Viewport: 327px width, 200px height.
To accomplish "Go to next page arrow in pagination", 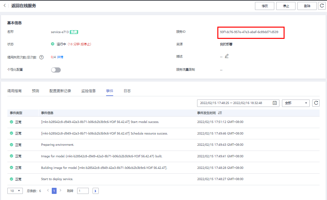I will point(60,191).
